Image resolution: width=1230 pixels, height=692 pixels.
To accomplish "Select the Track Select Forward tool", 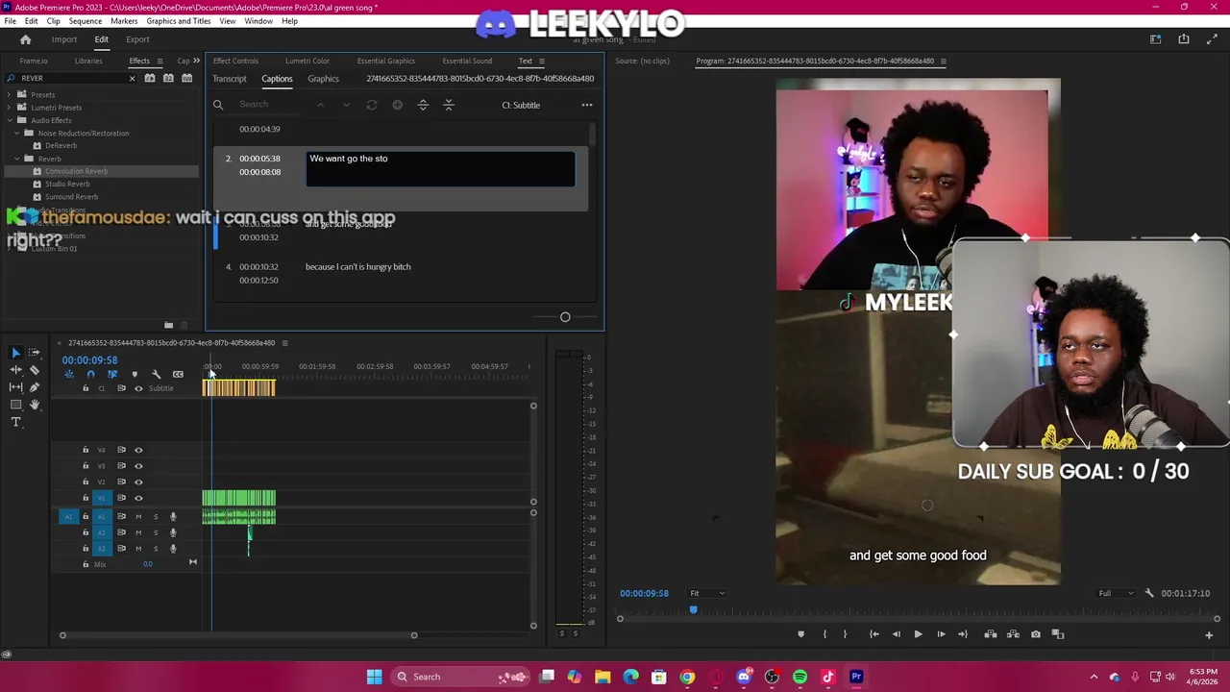I will pos(35,353).
